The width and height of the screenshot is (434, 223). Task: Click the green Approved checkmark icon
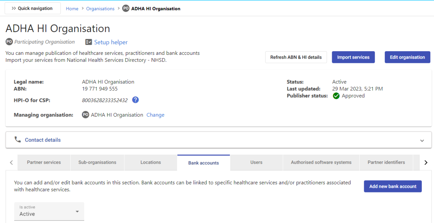(x=336, y=96)
